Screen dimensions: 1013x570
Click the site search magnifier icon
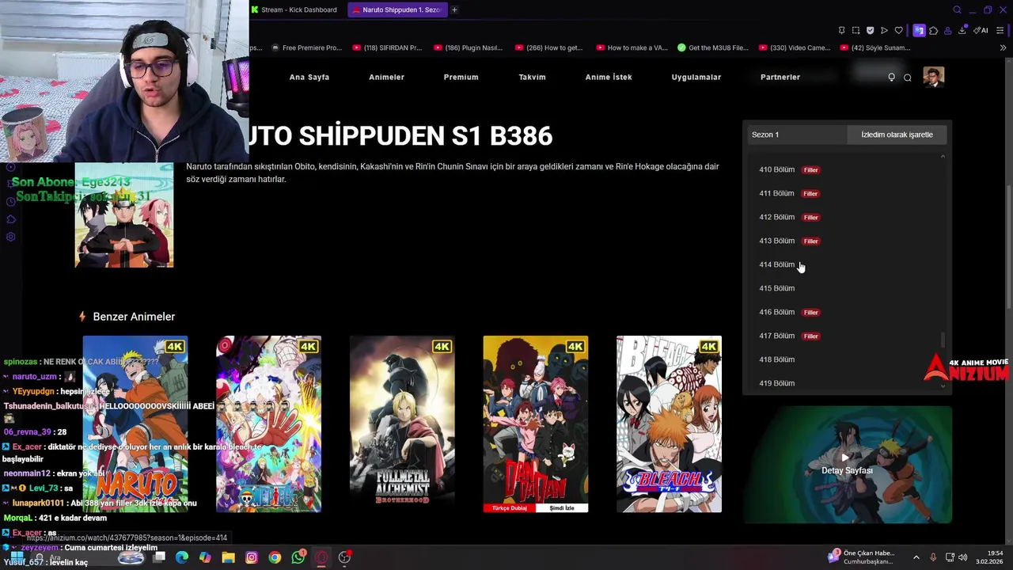pyautogui.click(x=908, y=77)
